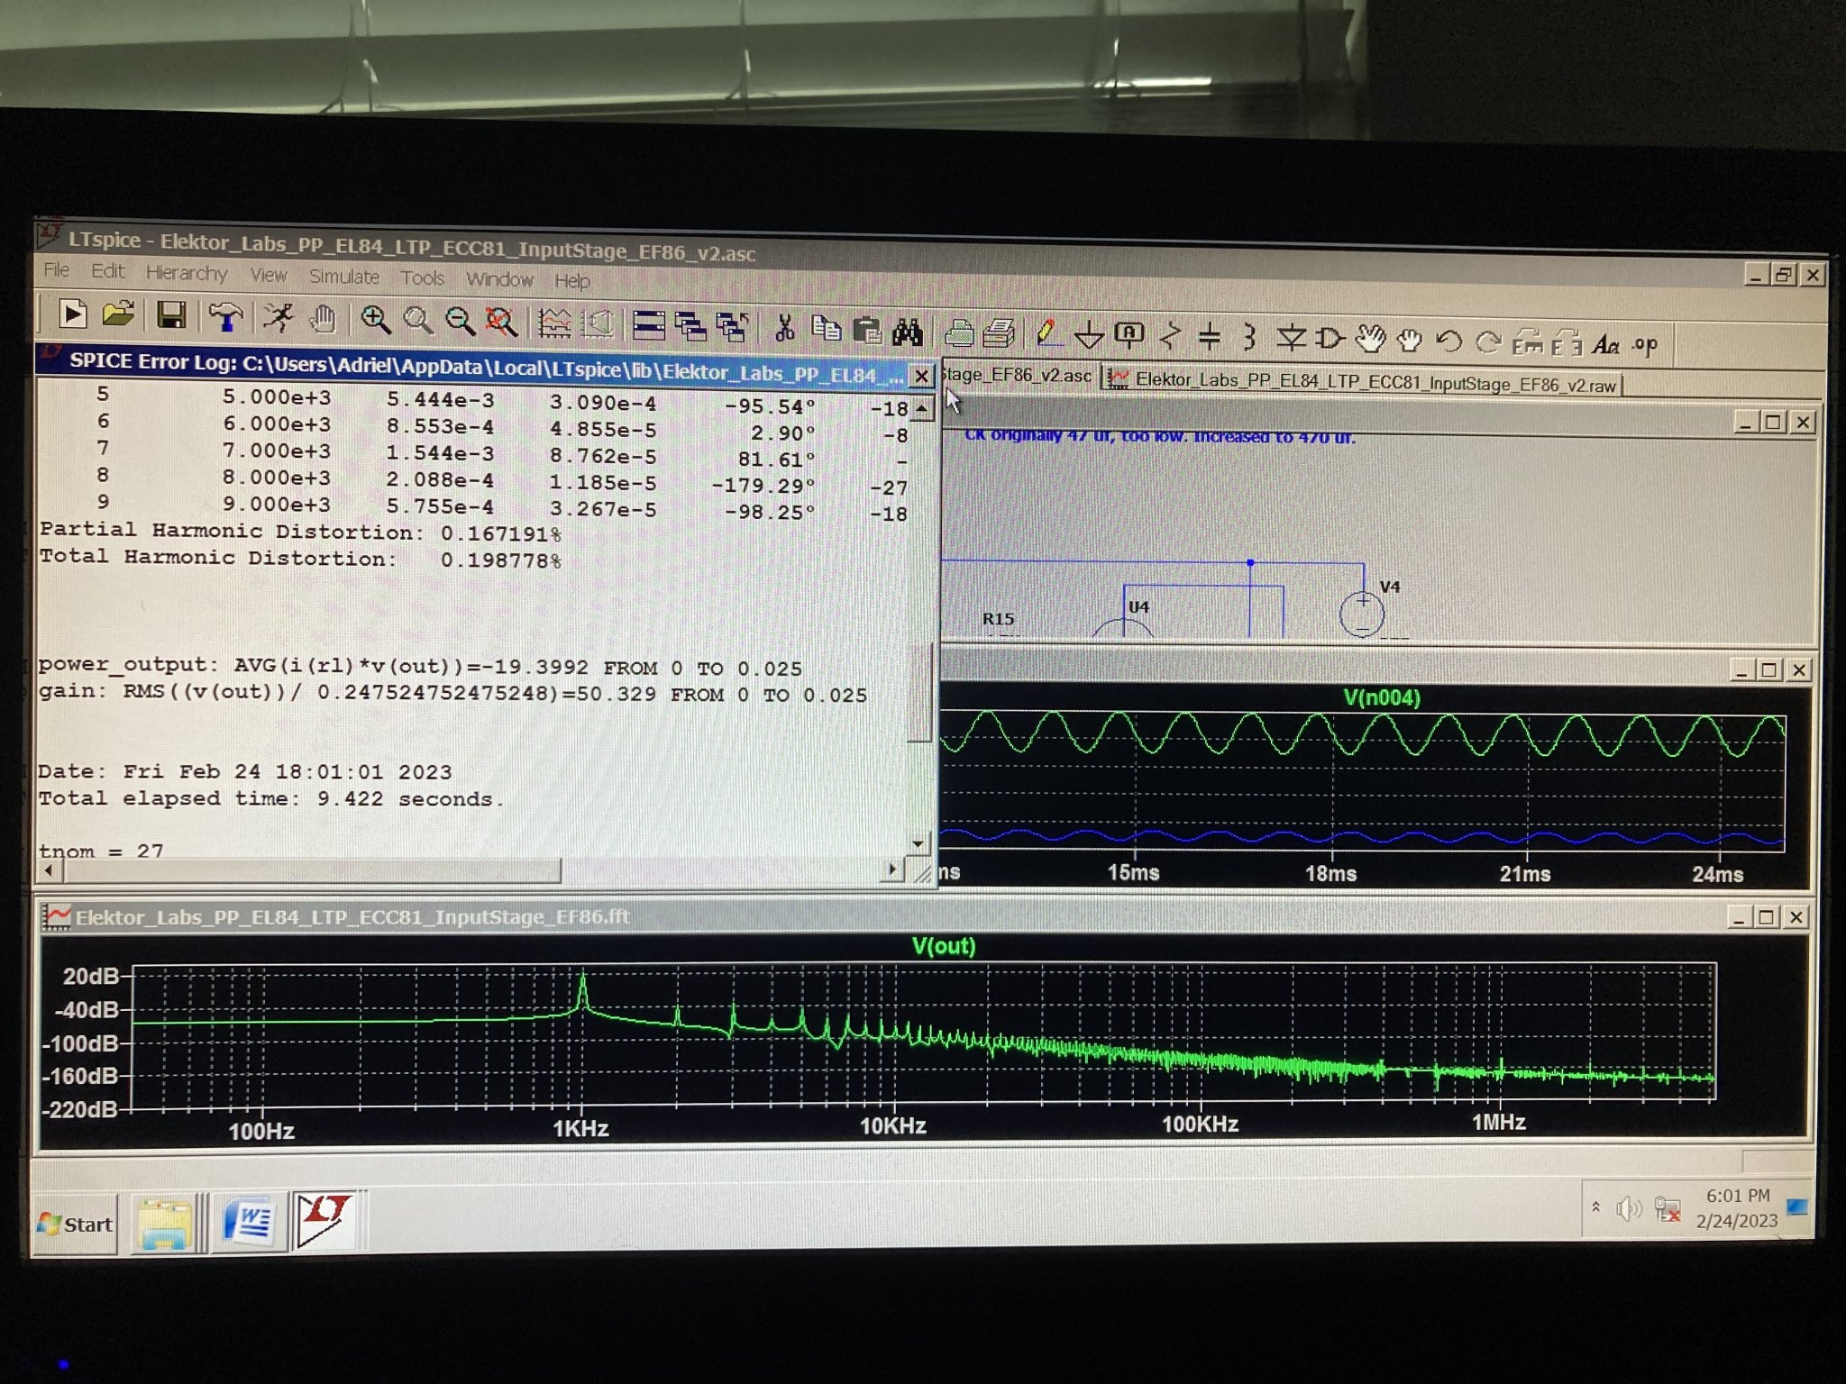Open the Windows Start menu
Viewport: 1846px width, 1384px height.
[x=76, y=1224]
